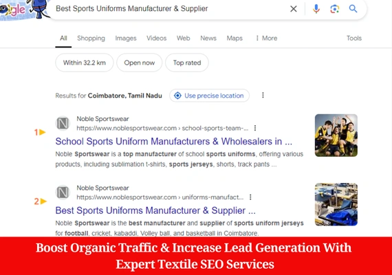Screen dimensions: 392x275
Task: Toggle the Top rated filter chip
Action: pyautogui.click(x=187, y=63)
